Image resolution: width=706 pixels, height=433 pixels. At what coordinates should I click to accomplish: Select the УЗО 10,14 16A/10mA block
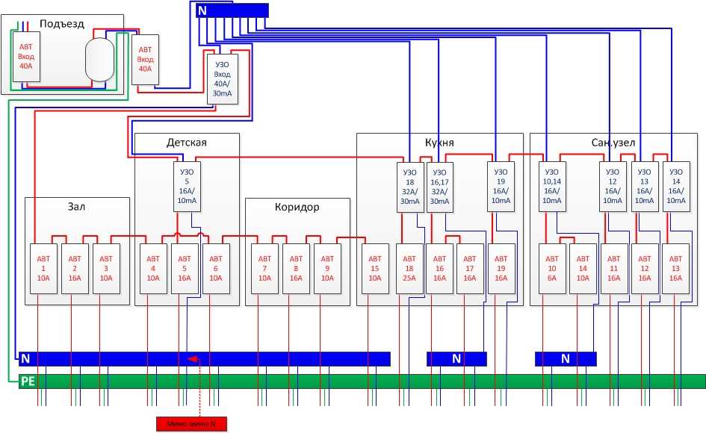tap(552, 187)
